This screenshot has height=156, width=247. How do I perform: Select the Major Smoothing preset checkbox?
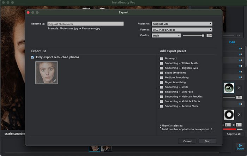(x=161, y=83)
